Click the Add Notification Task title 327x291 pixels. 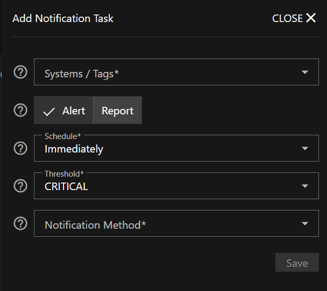pyautogui.click(x=63, y=18)
